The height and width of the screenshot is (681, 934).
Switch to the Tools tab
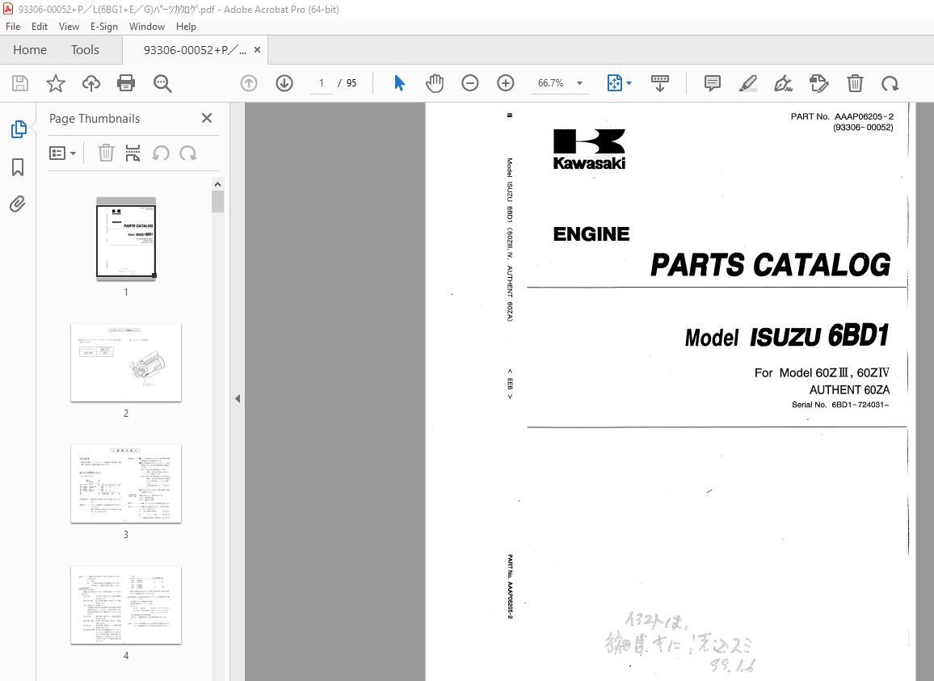(85, 50)
